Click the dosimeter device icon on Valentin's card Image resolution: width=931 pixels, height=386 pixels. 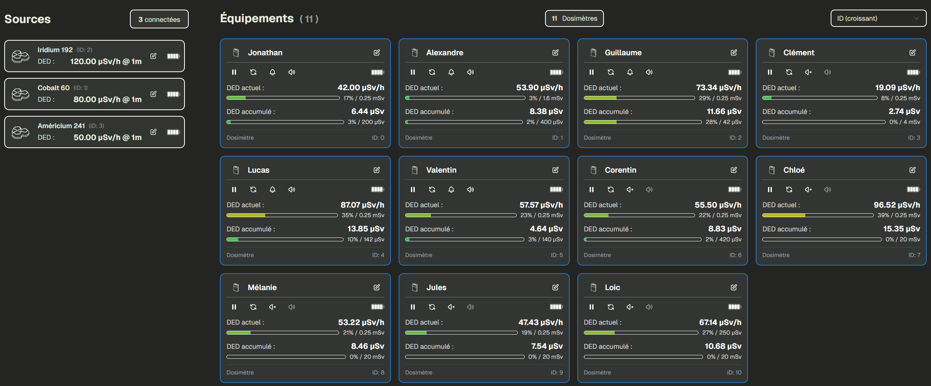point(414,170)
